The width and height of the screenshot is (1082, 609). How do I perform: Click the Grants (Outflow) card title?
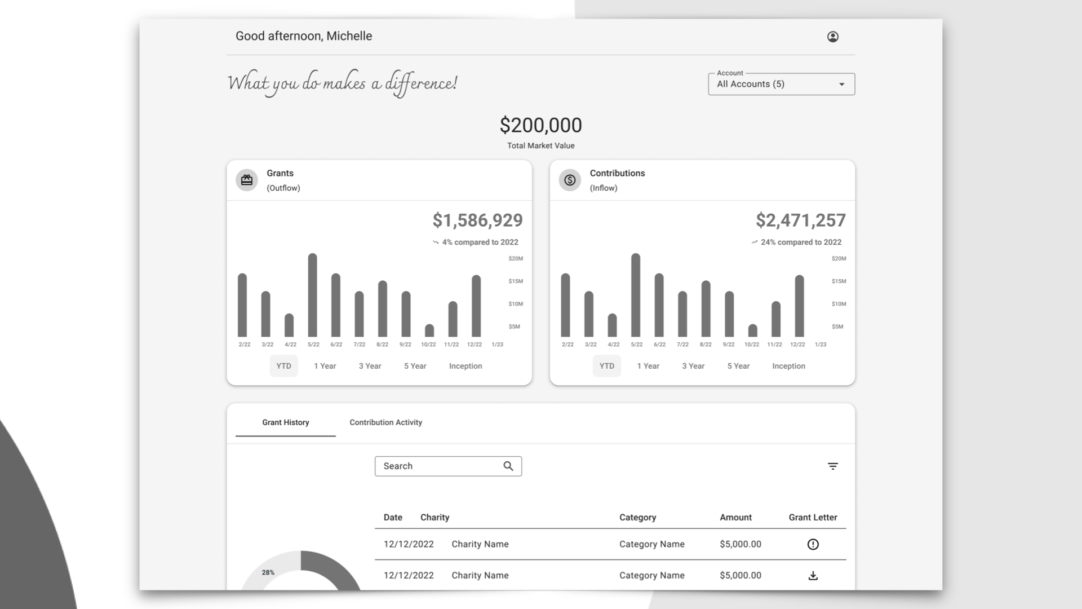(283, 180)
